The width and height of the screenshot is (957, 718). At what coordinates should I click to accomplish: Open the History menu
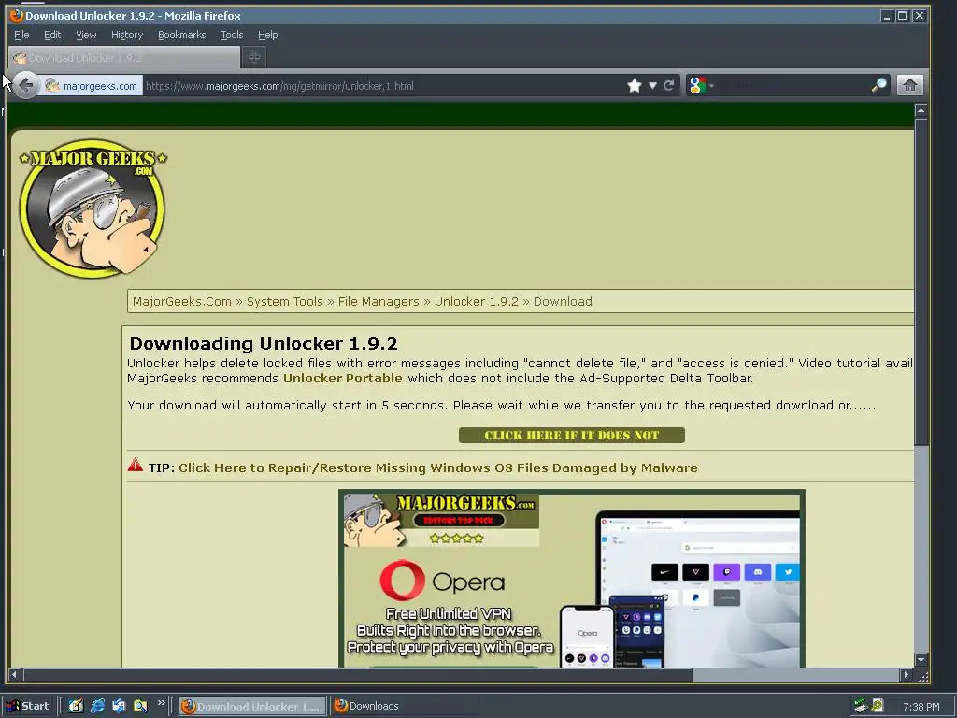coord(127,35)
